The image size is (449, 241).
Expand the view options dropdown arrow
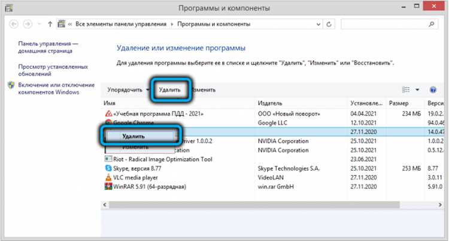[x=417, y=90]
